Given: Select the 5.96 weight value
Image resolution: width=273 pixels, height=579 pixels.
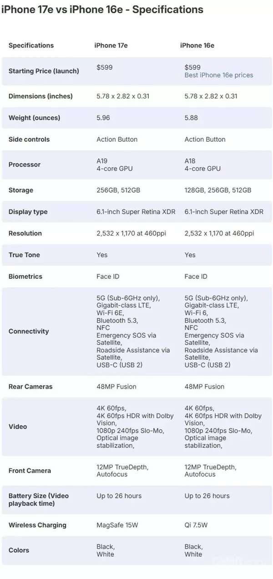Looking at the screenshot, I should tap(103, 118).
